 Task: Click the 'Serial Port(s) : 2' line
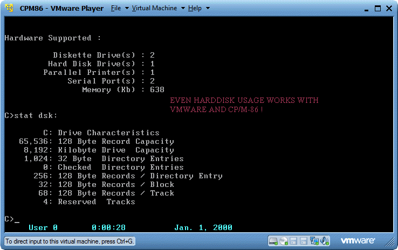[111, 81]
